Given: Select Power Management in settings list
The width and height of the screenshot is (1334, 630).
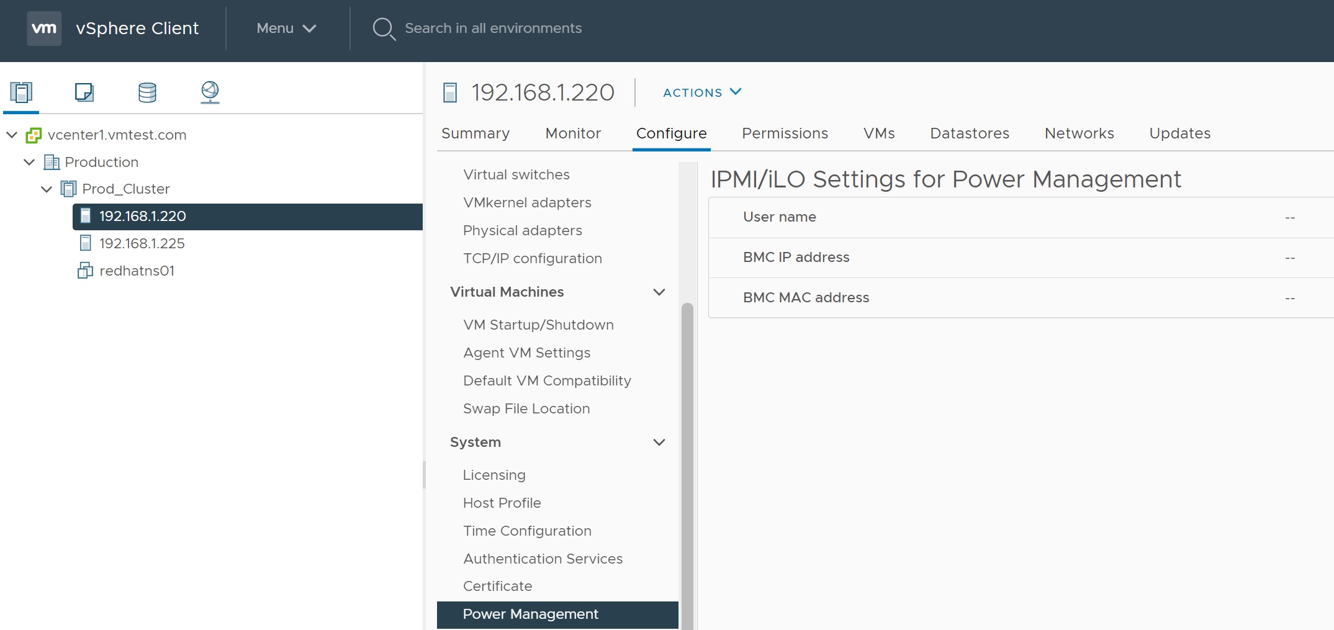Looking at the screenshot, I should (557, 614).
